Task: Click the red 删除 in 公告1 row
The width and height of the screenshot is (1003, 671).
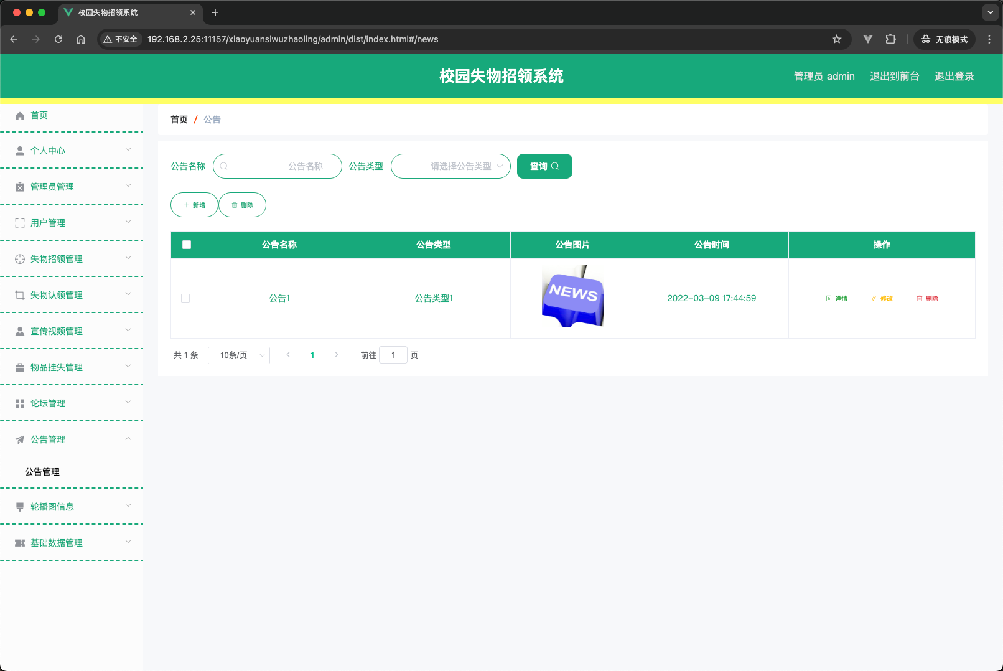Action: (927, 298)
